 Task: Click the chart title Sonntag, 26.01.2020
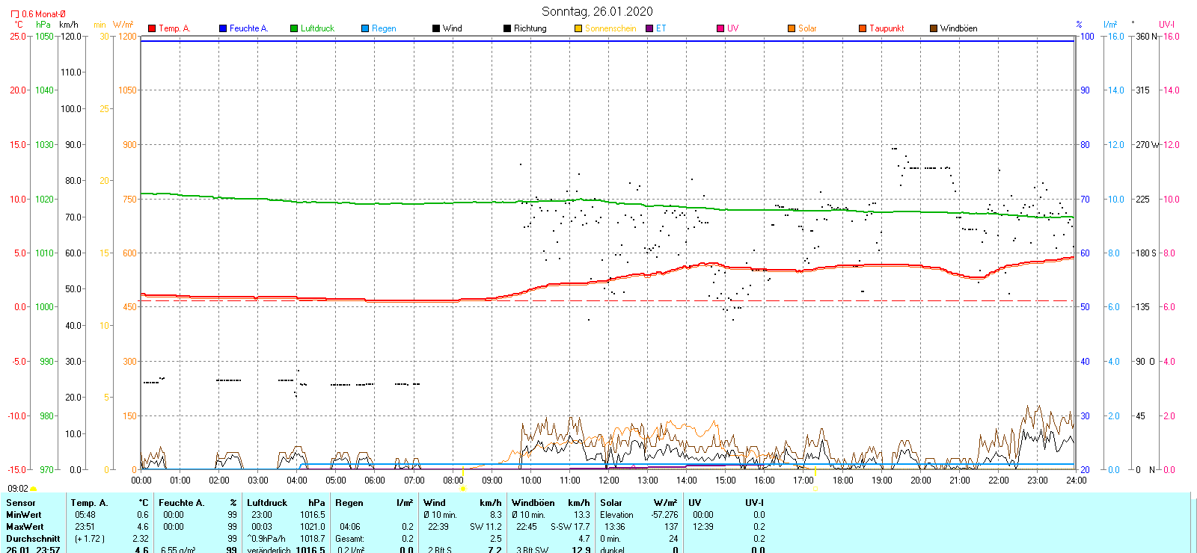click(x=597, y=11)
